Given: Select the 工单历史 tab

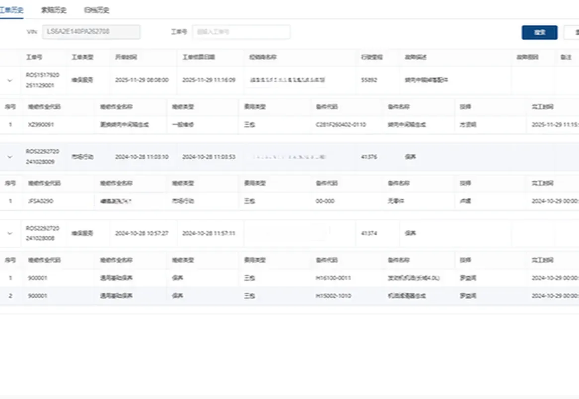Looking at the screenshot, I should tap(12, 9).
